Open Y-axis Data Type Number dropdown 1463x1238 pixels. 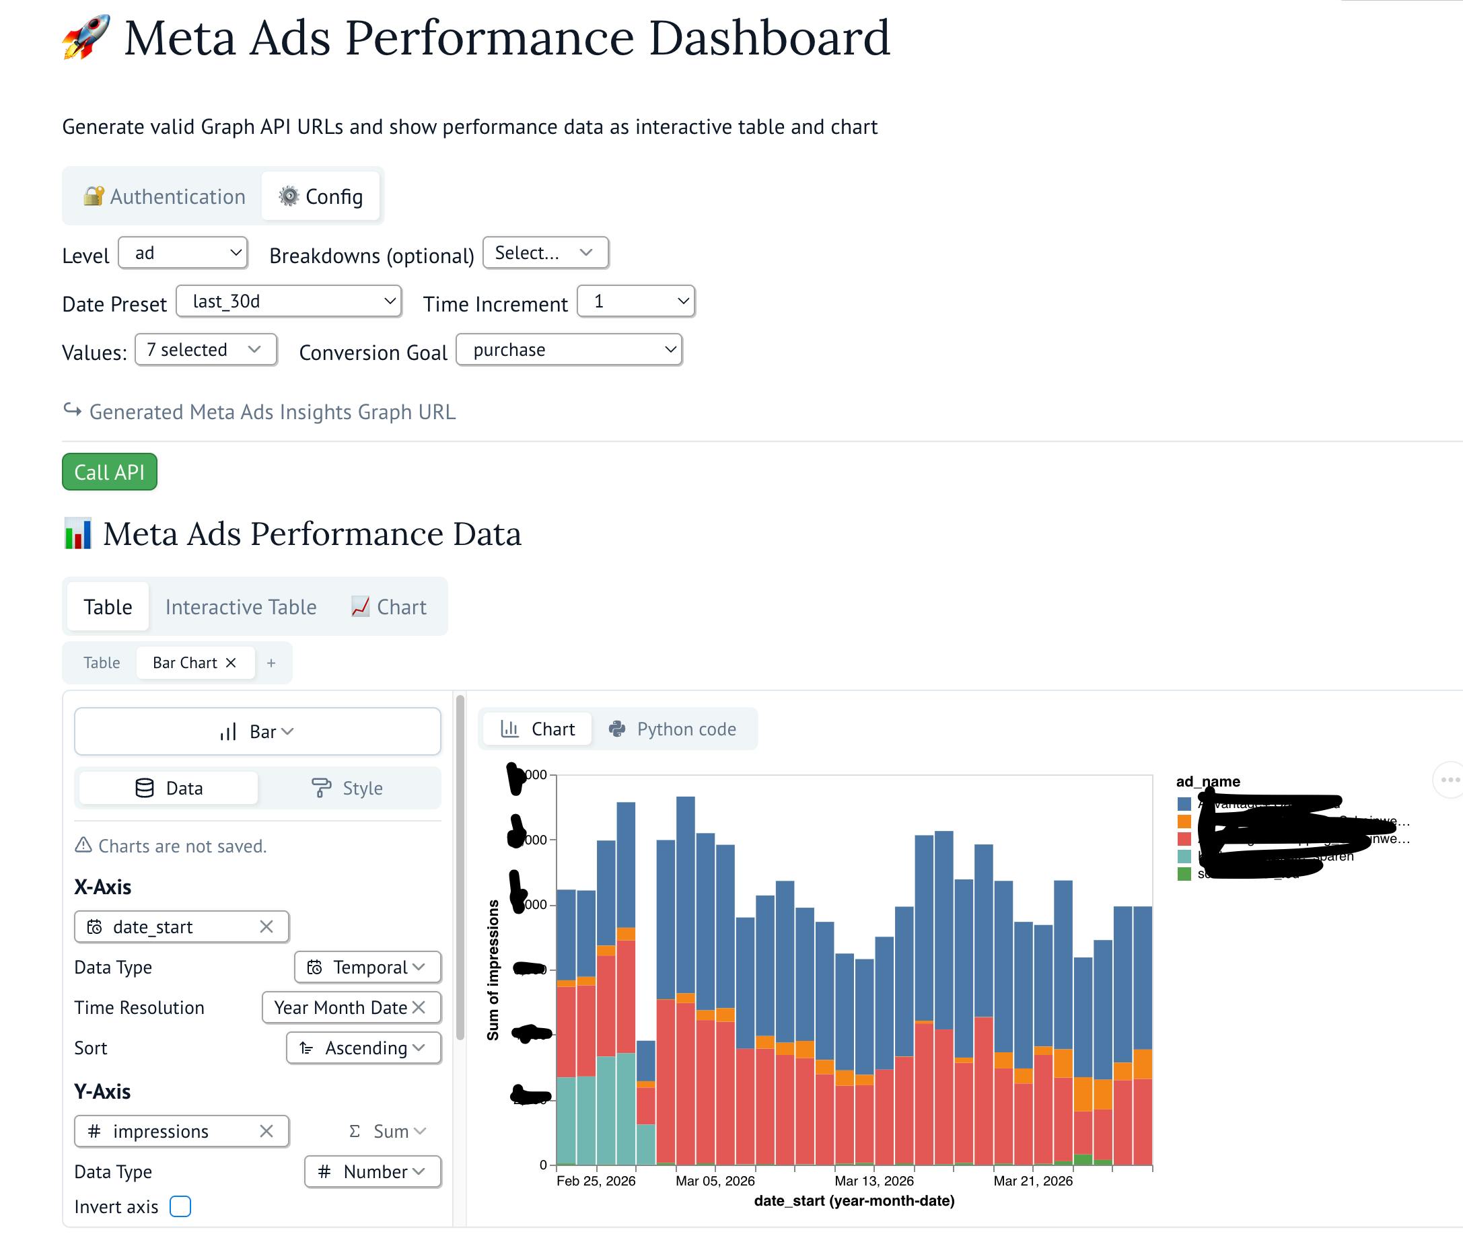pyautogui.click(x=373, y=1171)
